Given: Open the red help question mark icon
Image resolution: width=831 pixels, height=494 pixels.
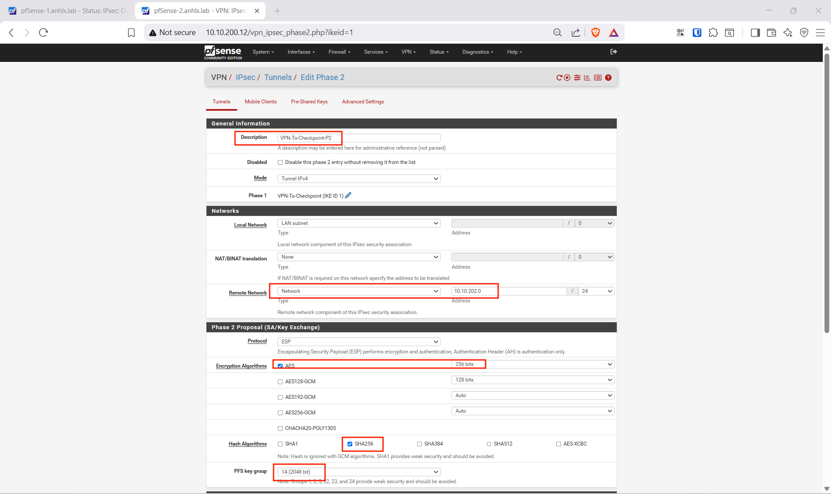Looking at the screenshot, I should (x=608, y=77).
